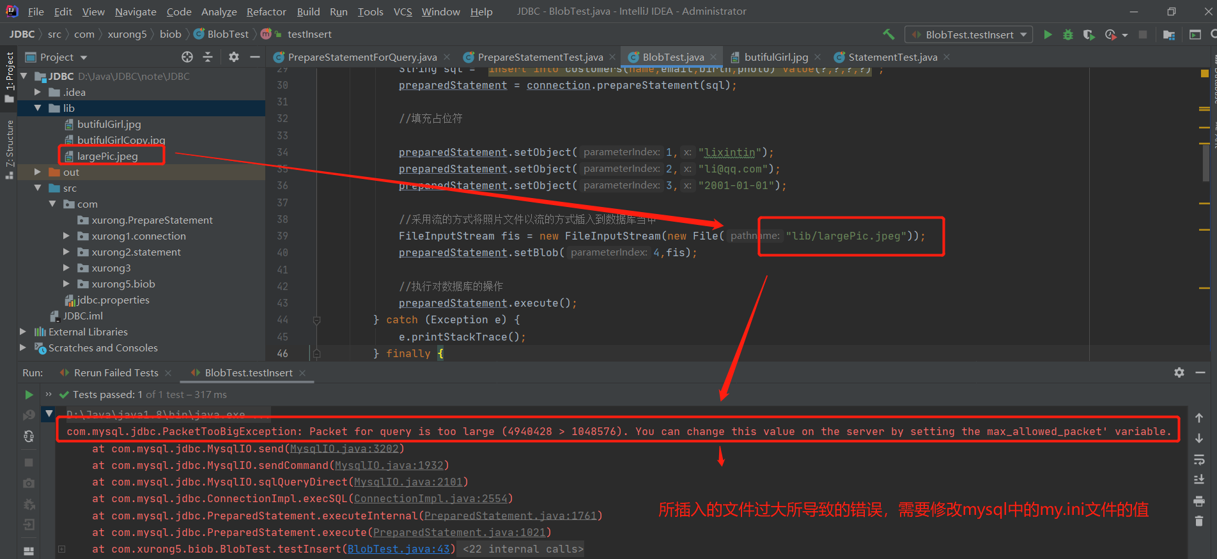1217x559 pixels.
Task: Switch to the Rerun Failed Tests run tab
Action: pos(116,372)
